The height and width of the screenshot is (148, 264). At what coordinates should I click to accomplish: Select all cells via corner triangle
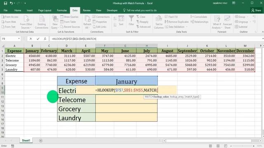[3, 46]
